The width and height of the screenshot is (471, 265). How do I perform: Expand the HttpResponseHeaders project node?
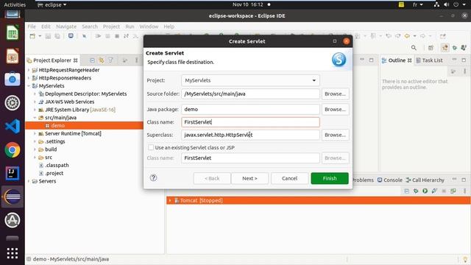pyautogui.click(x=29, y=78)
